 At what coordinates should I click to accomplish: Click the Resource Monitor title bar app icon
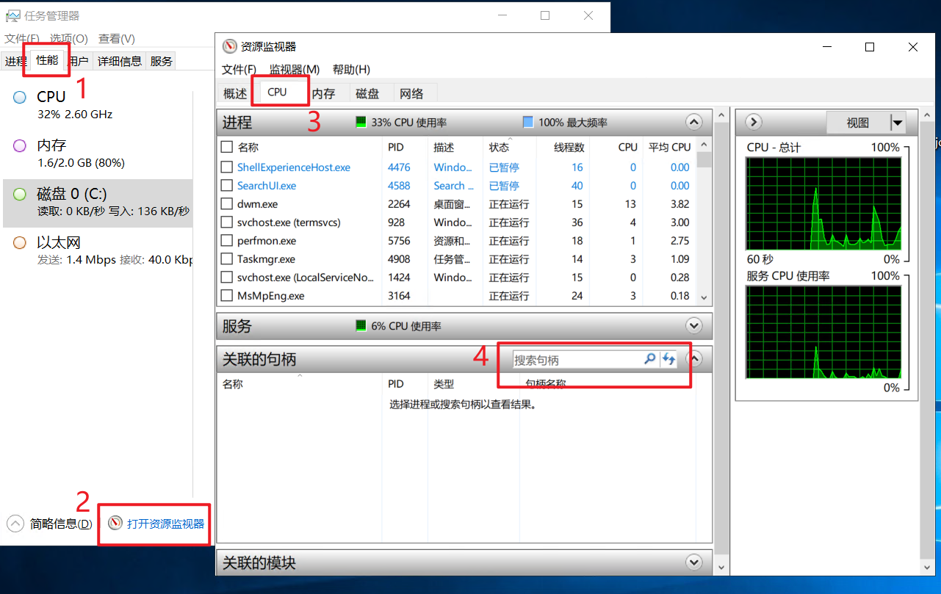point(229,47)
